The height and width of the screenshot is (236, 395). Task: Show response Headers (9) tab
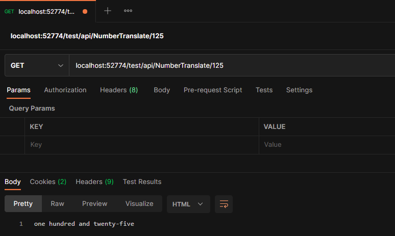tap(94, 181)
